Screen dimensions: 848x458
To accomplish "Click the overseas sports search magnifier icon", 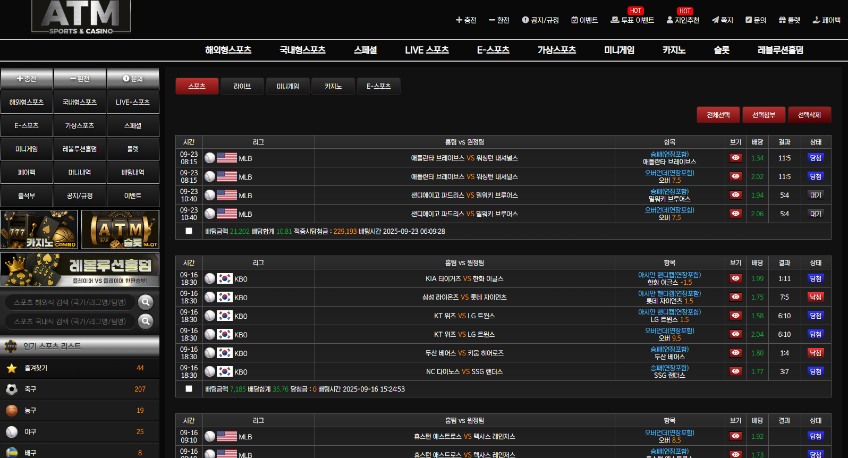I will [146, 302].
